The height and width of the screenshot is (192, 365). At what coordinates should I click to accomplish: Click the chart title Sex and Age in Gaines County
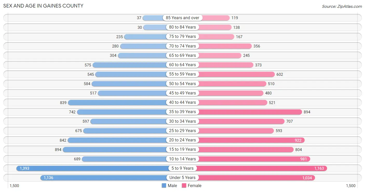[43, 6]
